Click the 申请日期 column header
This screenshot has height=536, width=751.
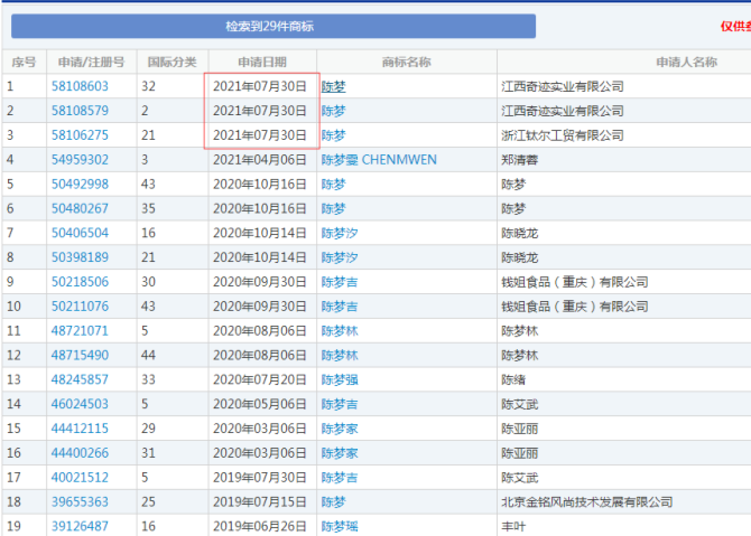(x=262, y=62)
